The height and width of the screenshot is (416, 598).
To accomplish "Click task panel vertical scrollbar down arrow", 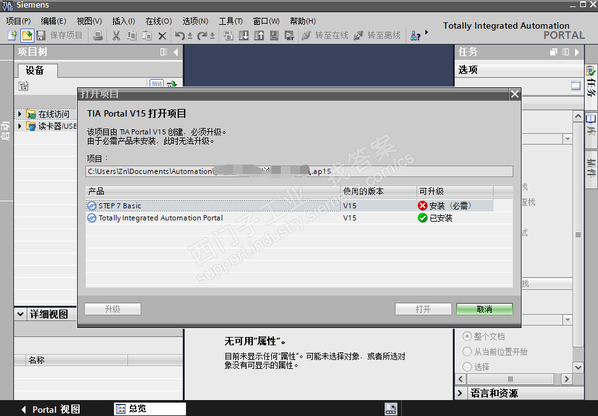I will click(x=578, y=368).
